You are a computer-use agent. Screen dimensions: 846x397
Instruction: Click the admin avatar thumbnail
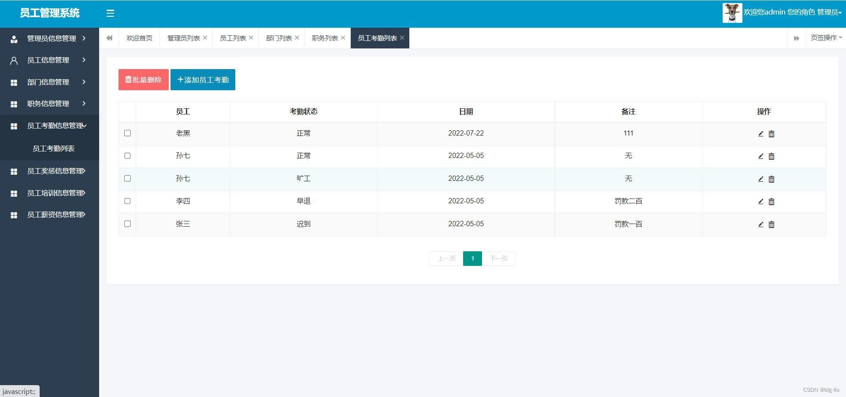732,13
